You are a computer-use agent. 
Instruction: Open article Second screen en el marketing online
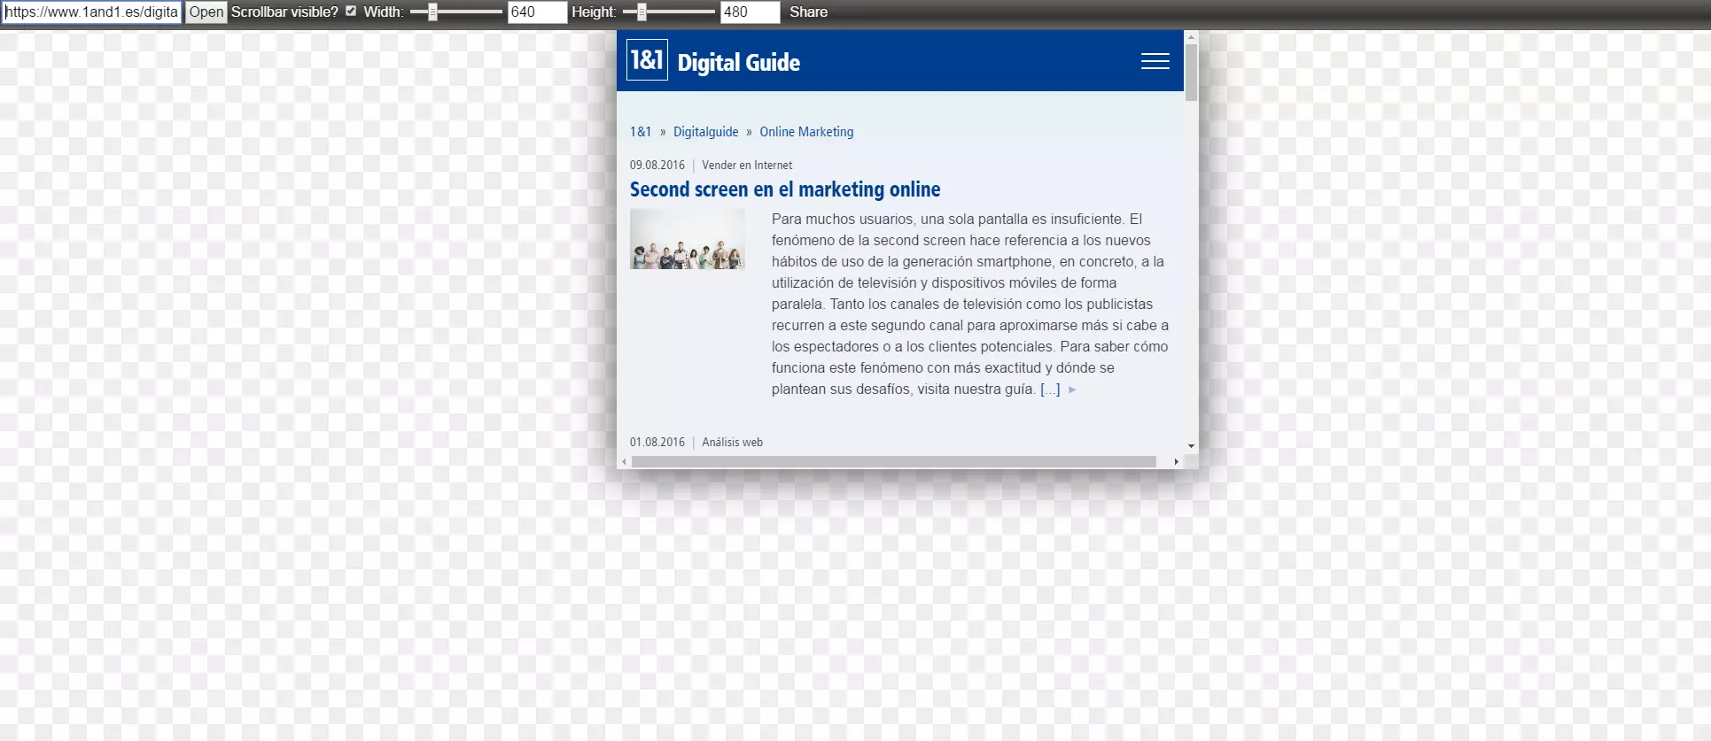[x=785, y=189]
